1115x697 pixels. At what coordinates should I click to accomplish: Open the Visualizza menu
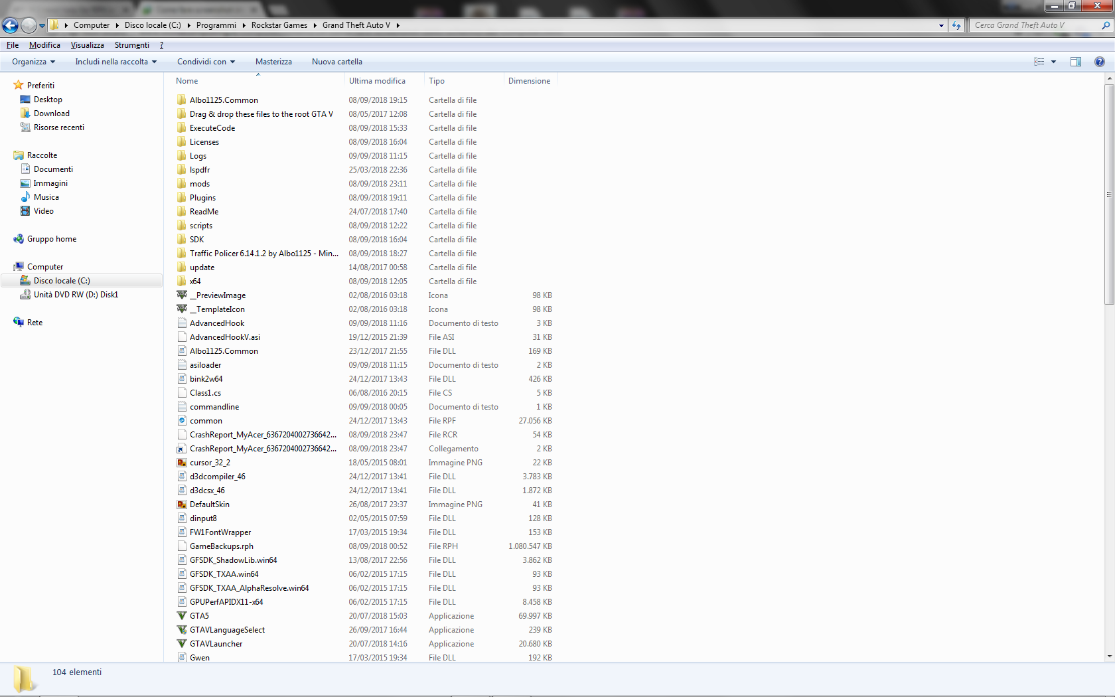[88, 45]
